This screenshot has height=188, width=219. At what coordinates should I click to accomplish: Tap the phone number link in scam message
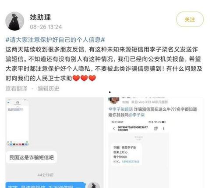coord(131,162)
